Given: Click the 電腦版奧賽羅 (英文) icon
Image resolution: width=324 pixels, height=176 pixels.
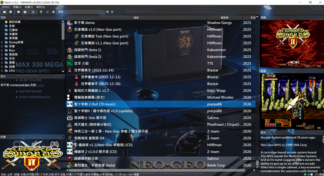Looking at the screenshot, I should (x=70, y=98).
